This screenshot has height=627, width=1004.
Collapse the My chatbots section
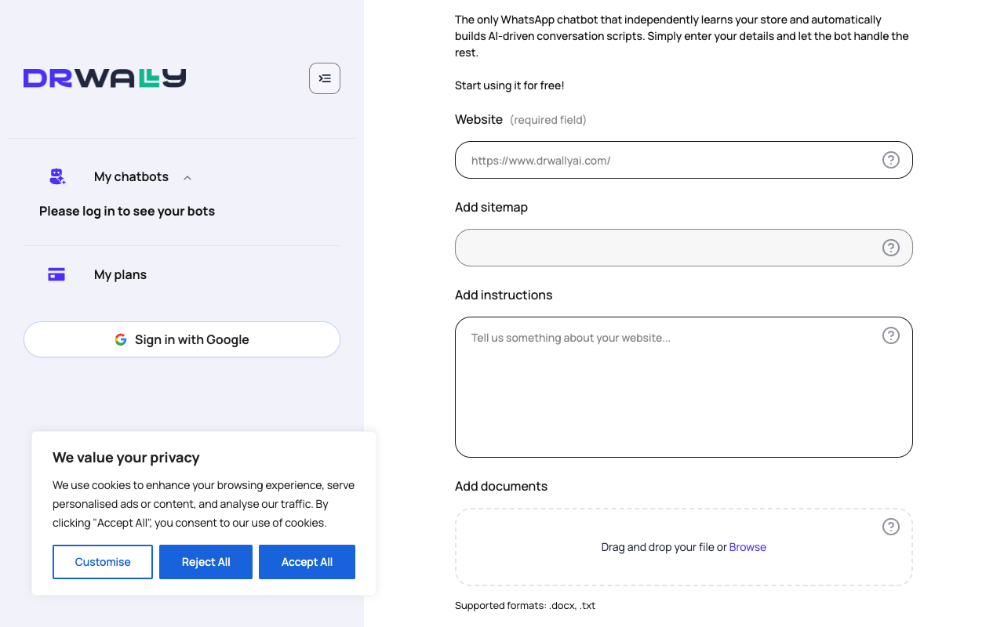187,177
